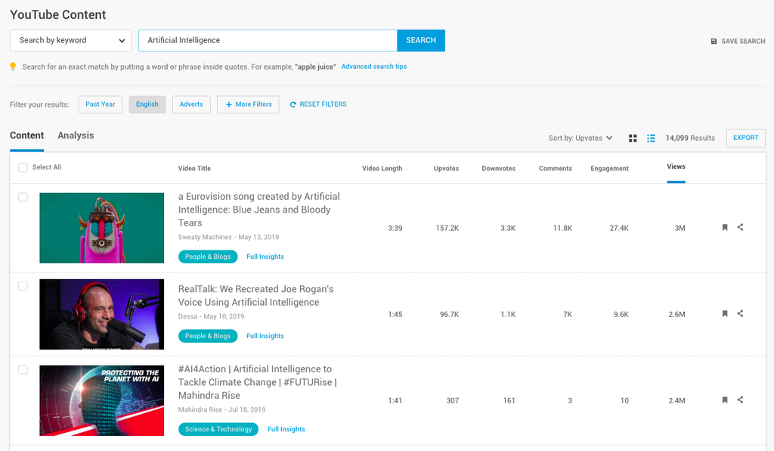Screen dimensions: 774x451
Task: Bookmark the Joe Rogan RealTalk video
Action: click(725, 313)
